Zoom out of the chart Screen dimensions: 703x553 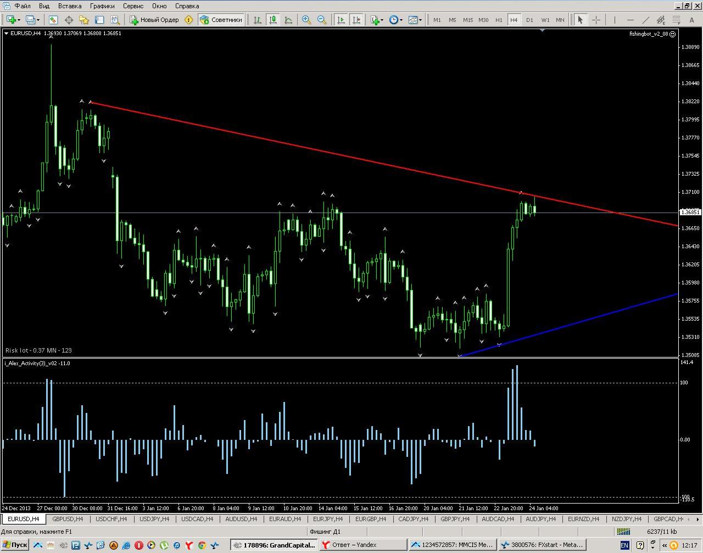pos(322,20)
